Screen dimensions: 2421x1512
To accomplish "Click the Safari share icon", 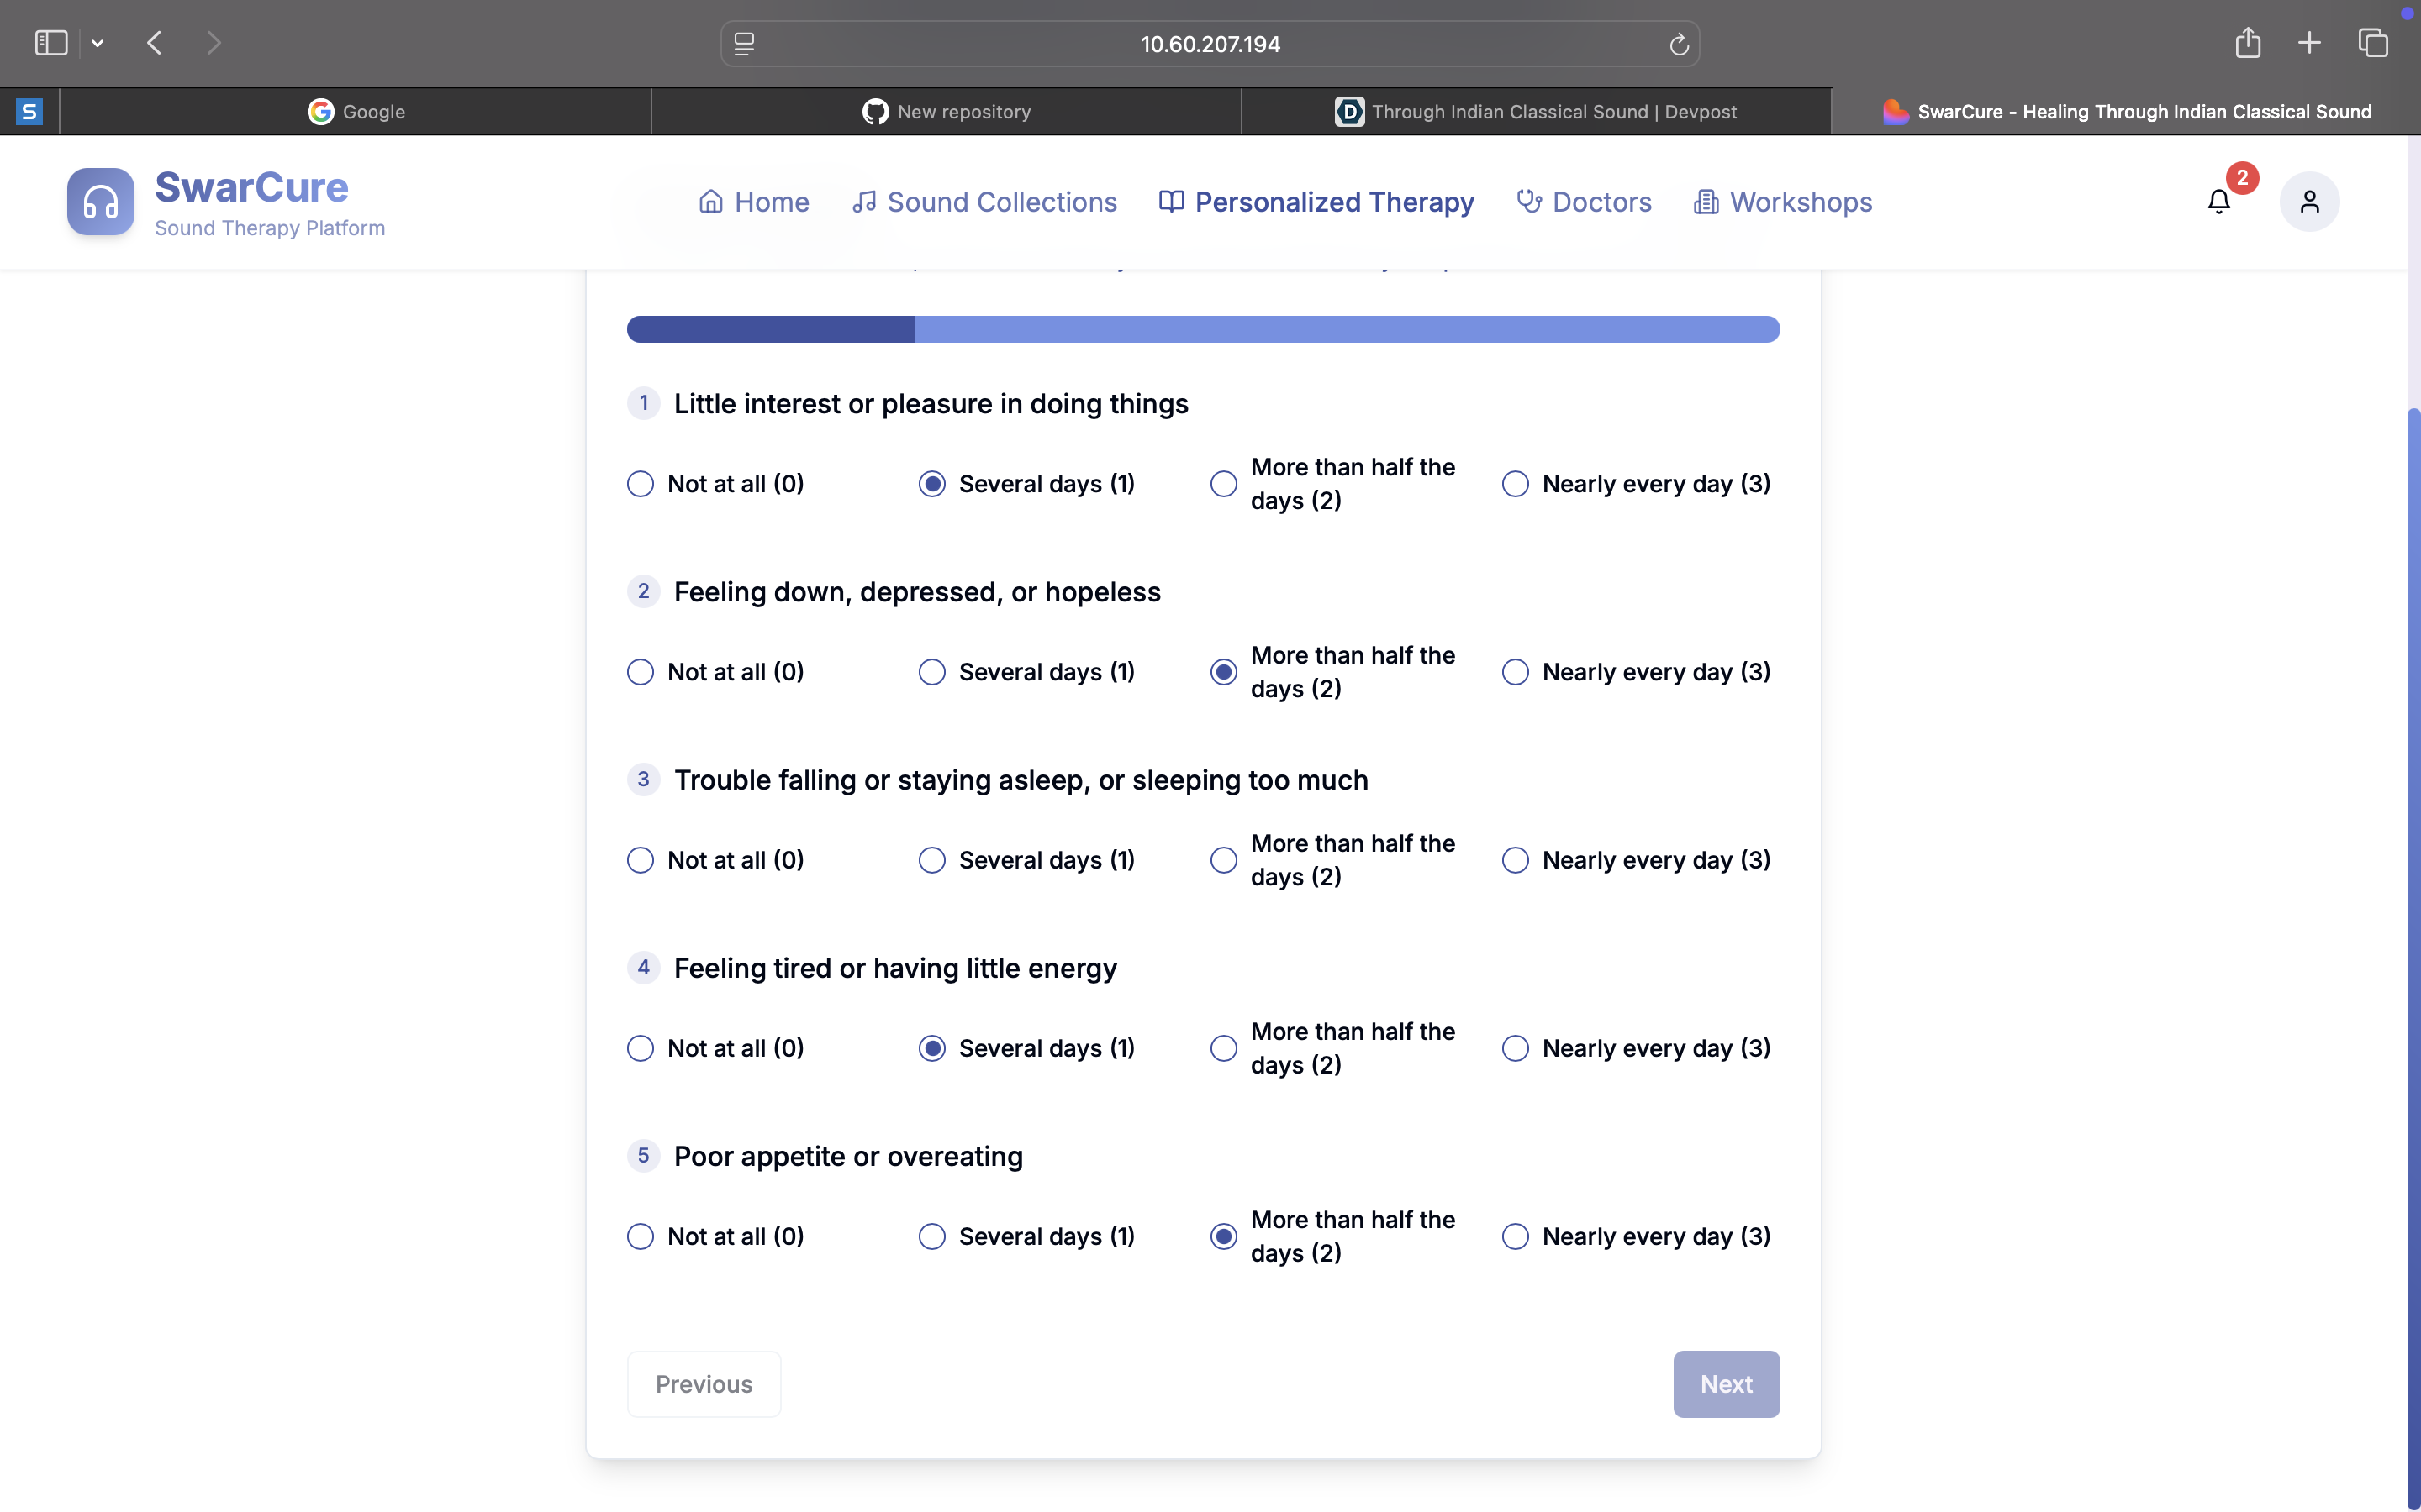I will click(x=2247, y=43).
